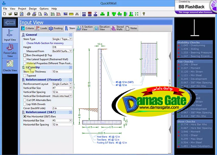Click the green framed zoom-in icon
This screenshot has width=217, height=155.
pyautogui.click(x=53, y=14)
